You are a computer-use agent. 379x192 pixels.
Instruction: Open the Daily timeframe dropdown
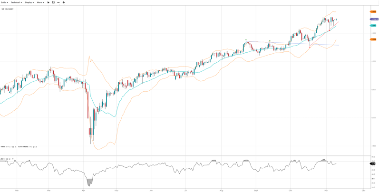click(x=4, y=2)
